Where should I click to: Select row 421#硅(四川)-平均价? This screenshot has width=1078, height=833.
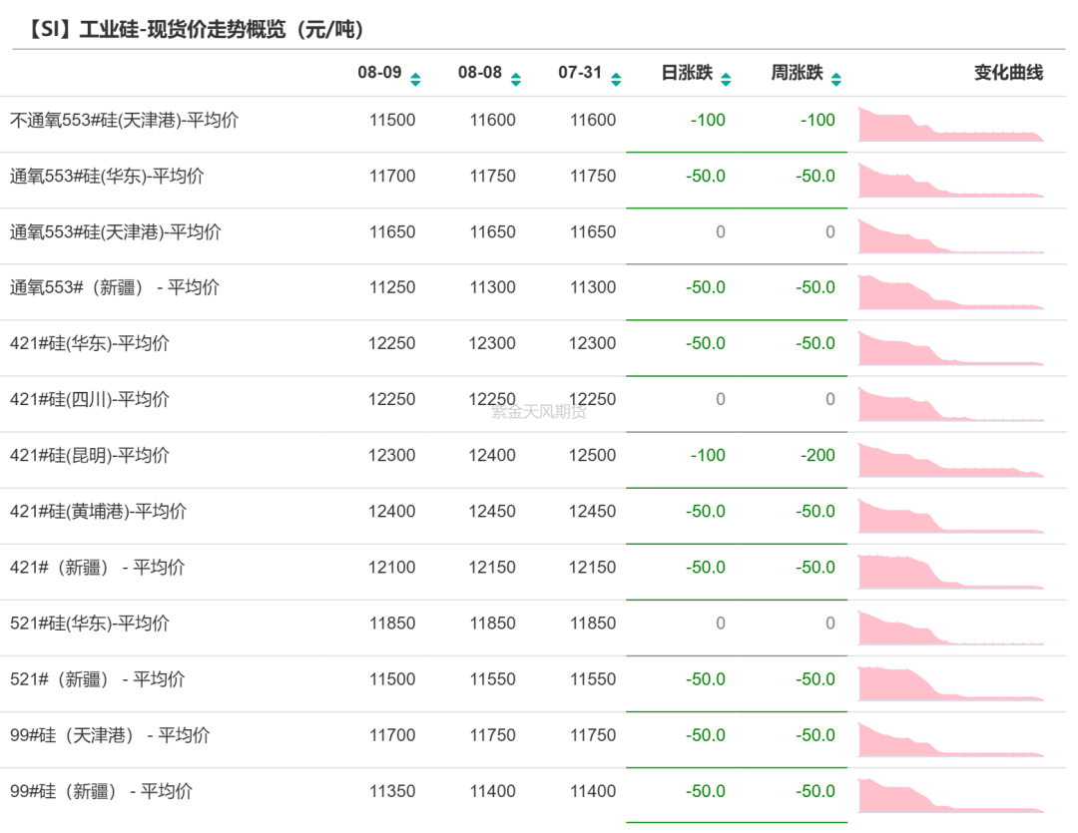coord(533,404)
